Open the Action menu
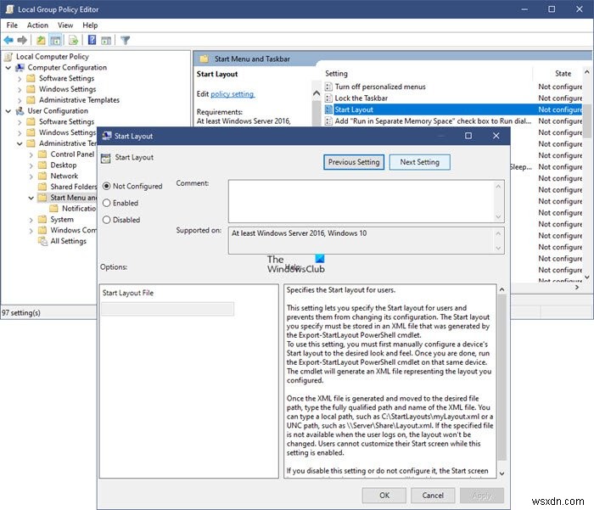 point(37,25)
